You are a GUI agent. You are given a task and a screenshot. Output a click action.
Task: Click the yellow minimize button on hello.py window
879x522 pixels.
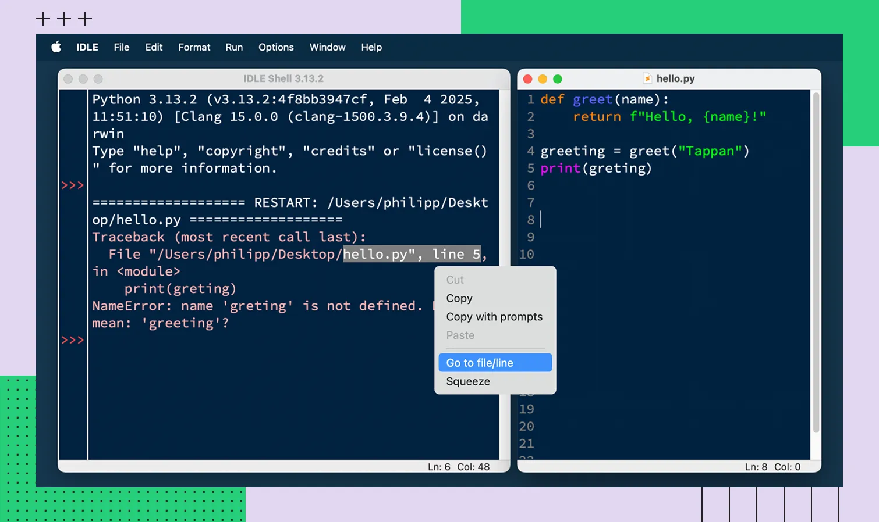point(543,79)
